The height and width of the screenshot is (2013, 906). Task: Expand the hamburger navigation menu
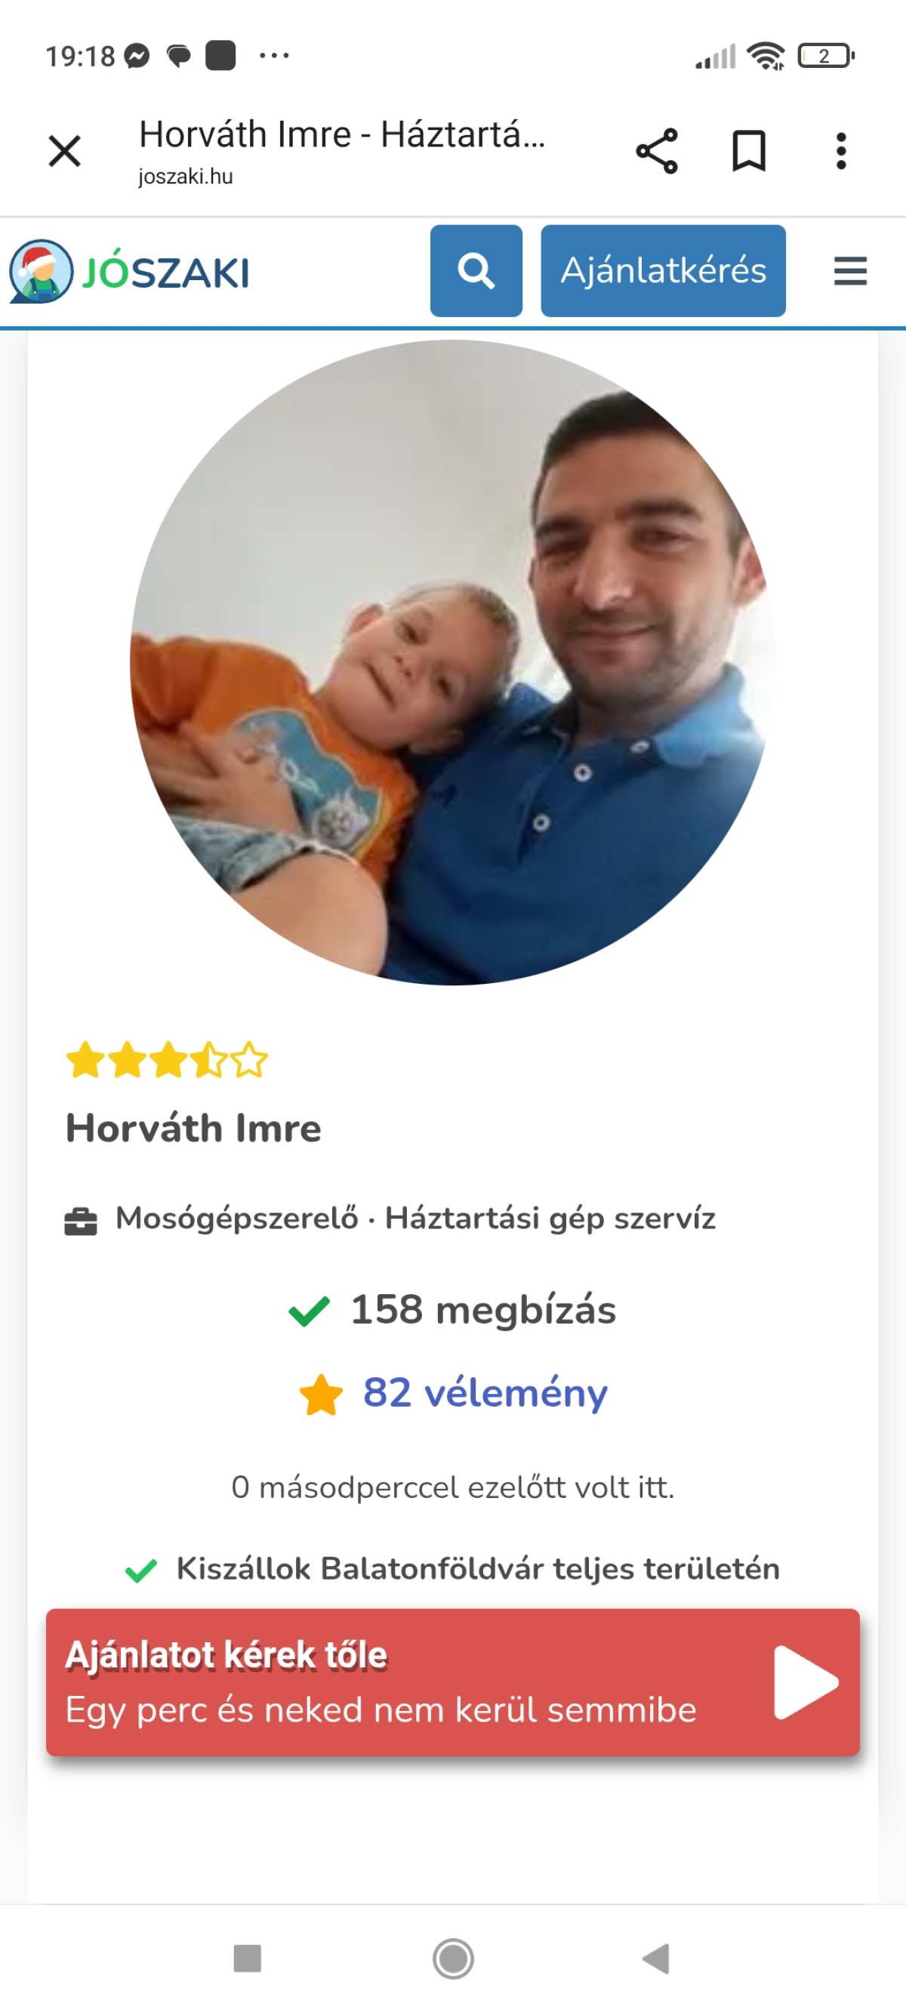coord(849,271)
